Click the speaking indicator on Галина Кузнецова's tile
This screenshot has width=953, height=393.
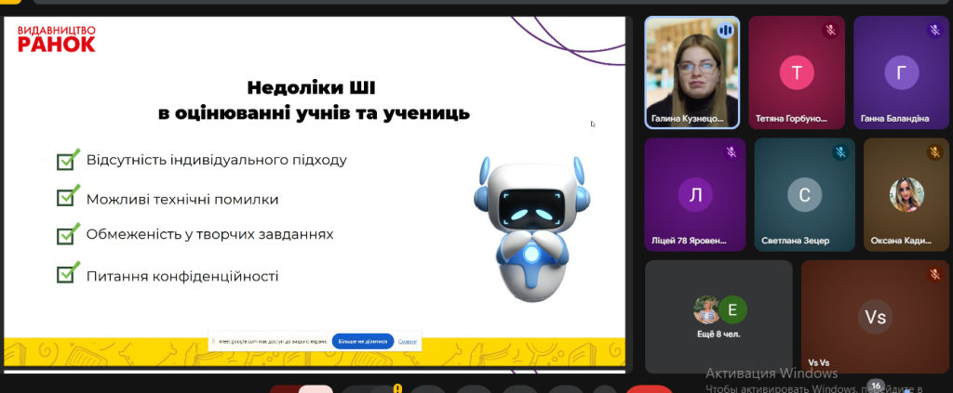click(x=726, y=31)
